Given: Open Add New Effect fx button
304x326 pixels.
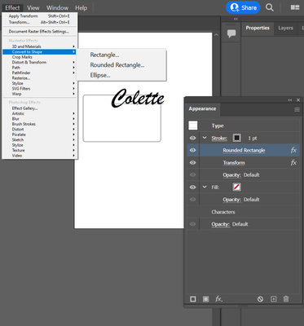Looking at the screenshot, I should click(218, 299).
